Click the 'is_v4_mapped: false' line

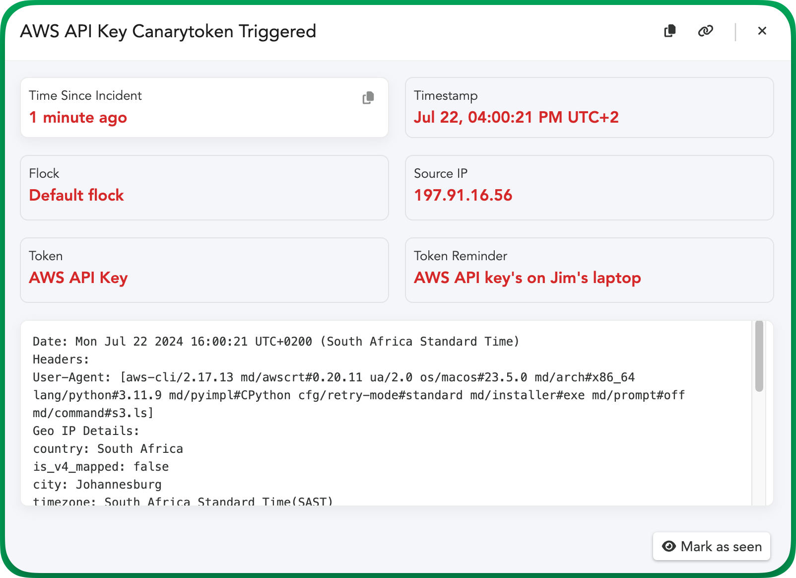point(101,467)
